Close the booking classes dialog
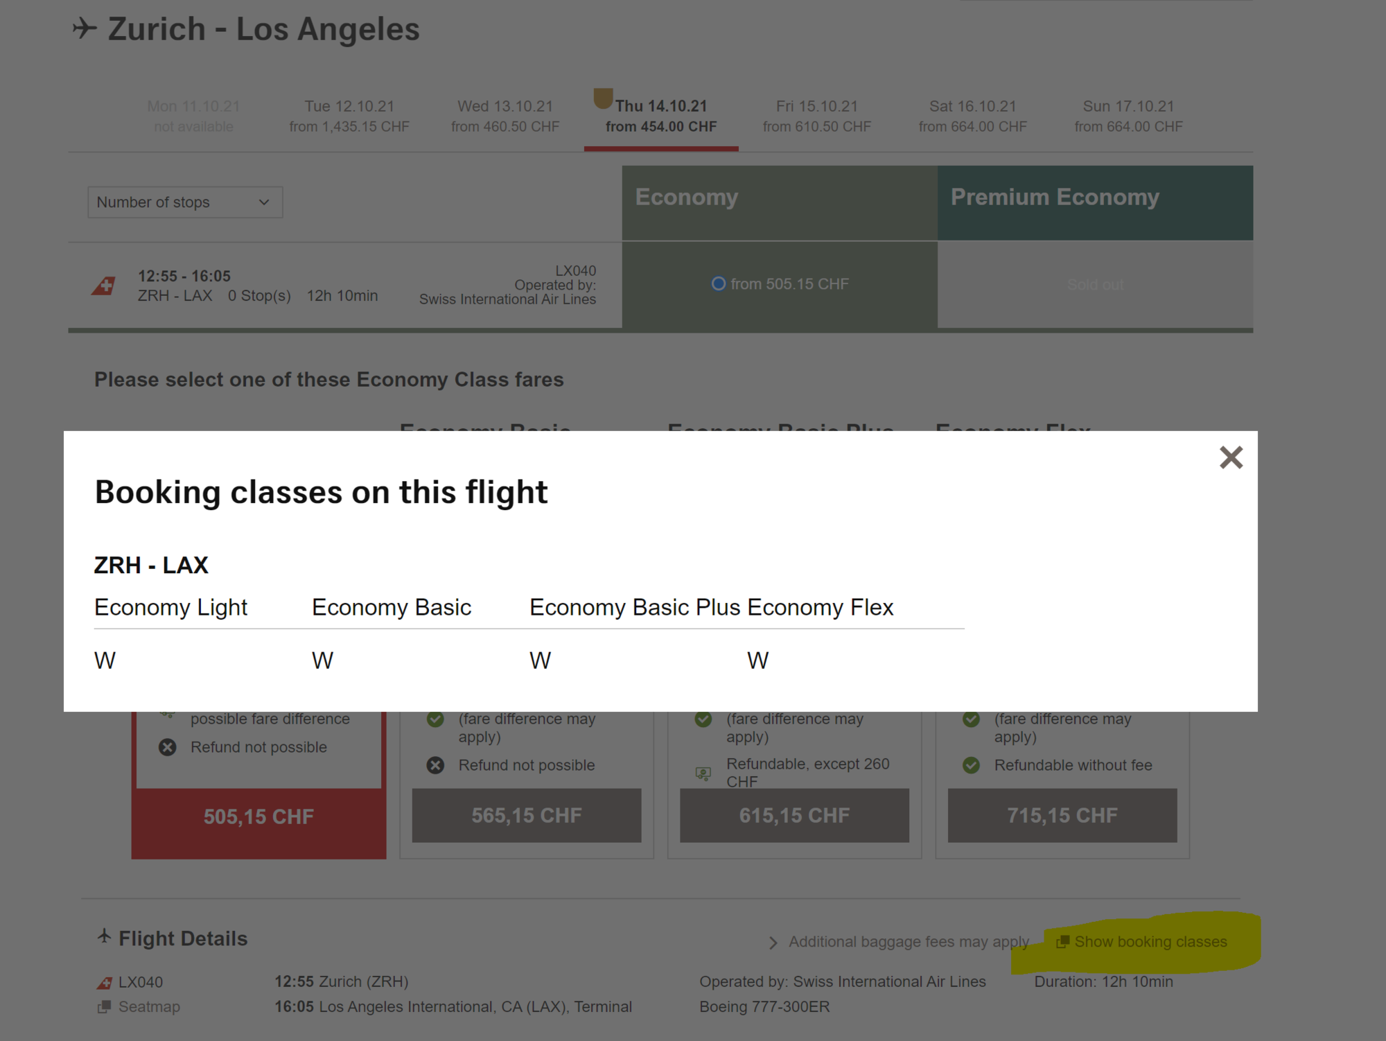Screen dimensions: 1386x1041 [x=1231, y=457]
